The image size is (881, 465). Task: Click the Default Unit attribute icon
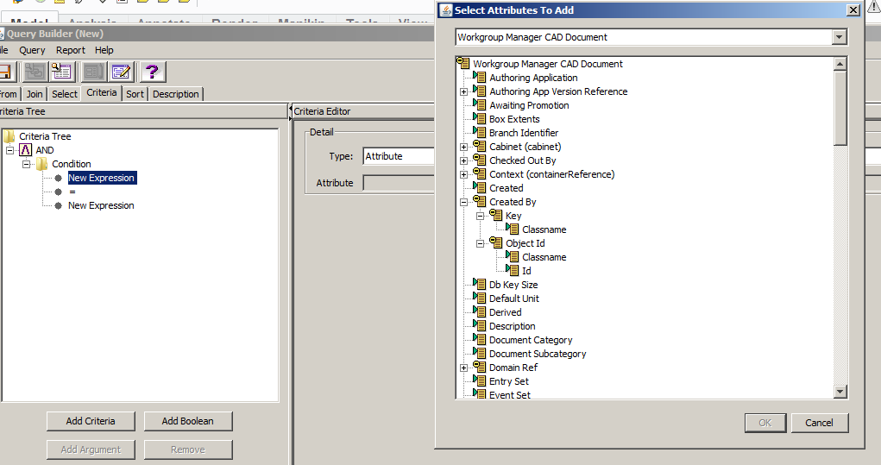point(479,298)
